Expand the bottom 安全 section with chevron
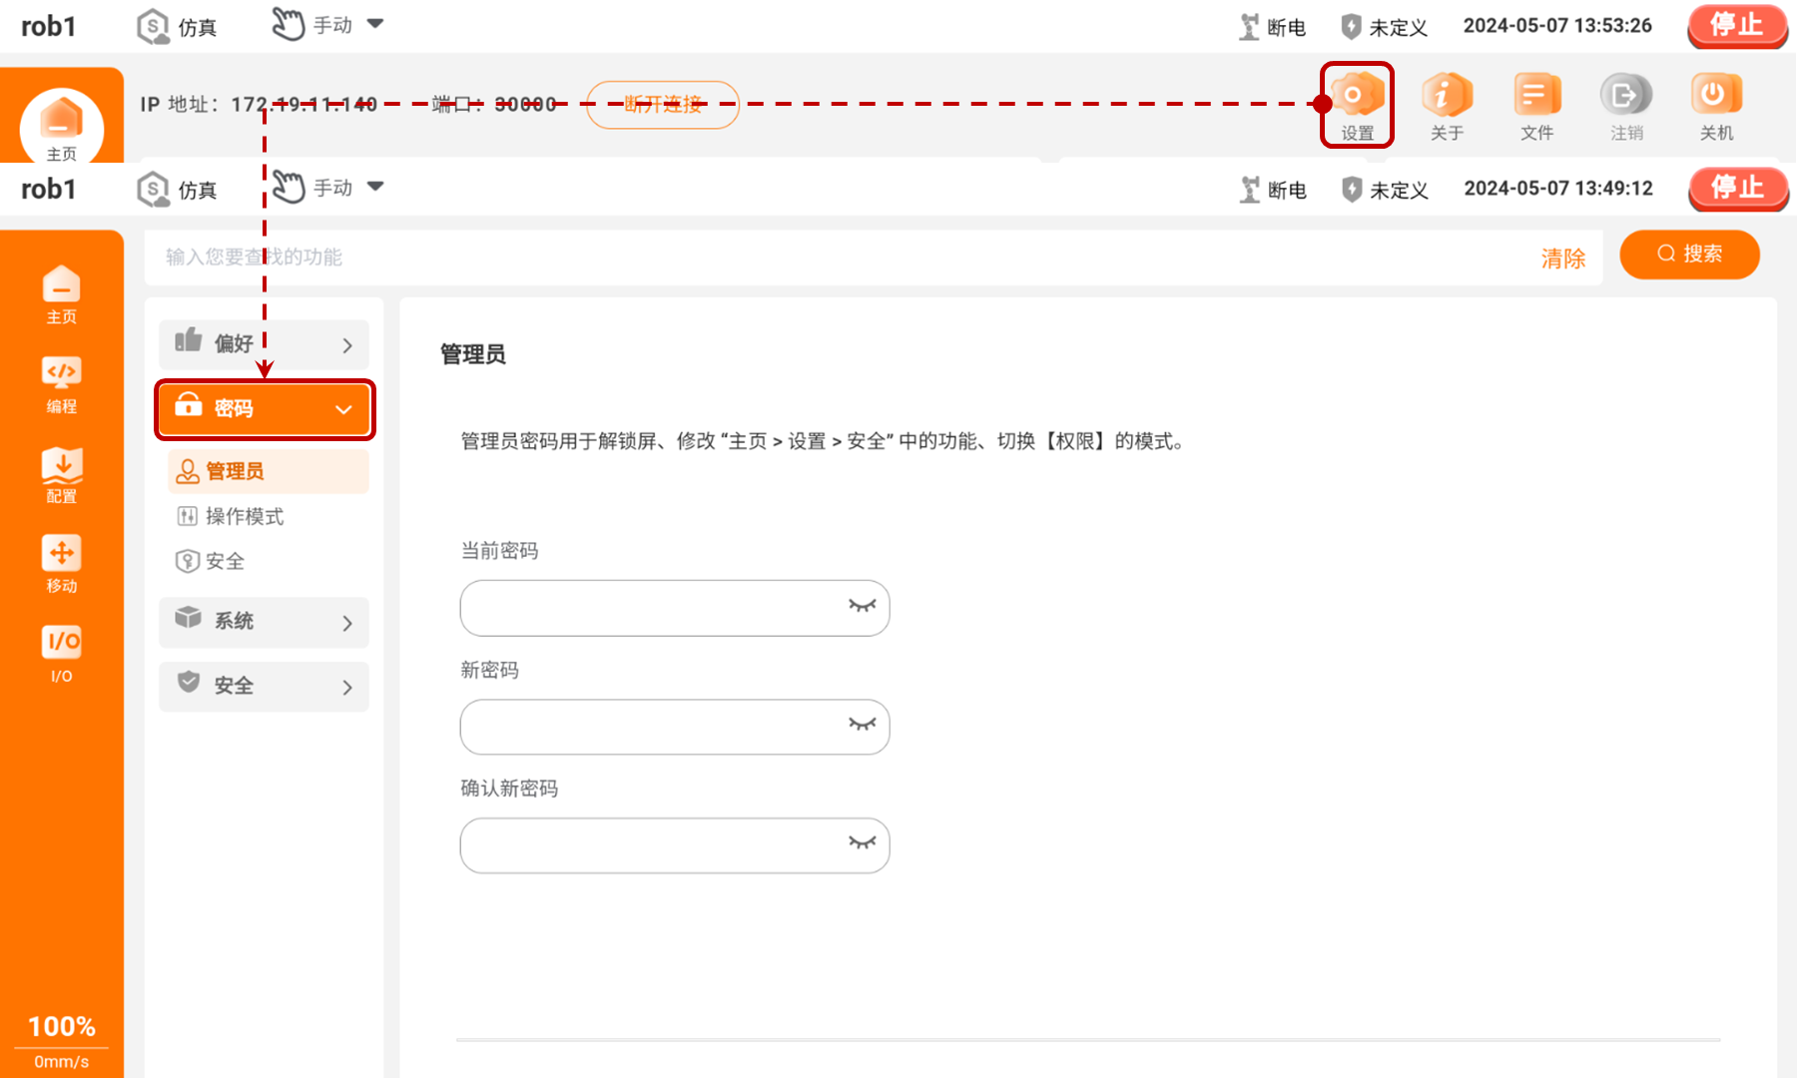Screen dimensions: 1801x1078 [264, 687]
